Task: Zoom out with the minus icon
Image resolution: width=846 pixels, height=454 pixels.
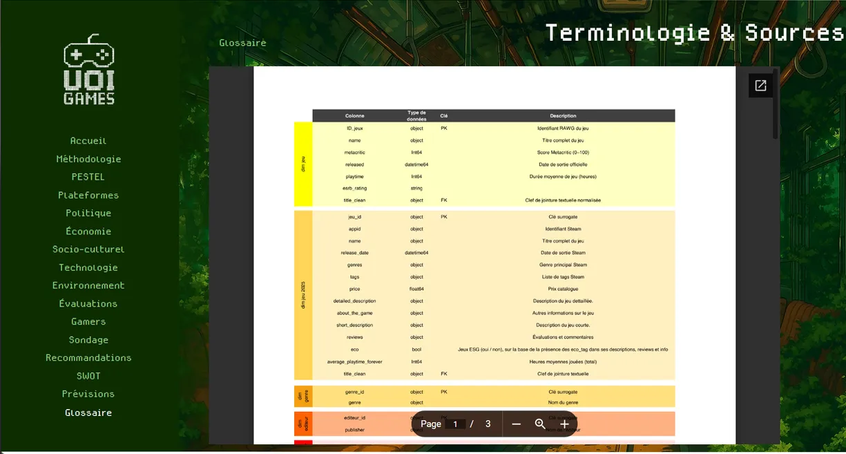Action: [x=516, y=424]
